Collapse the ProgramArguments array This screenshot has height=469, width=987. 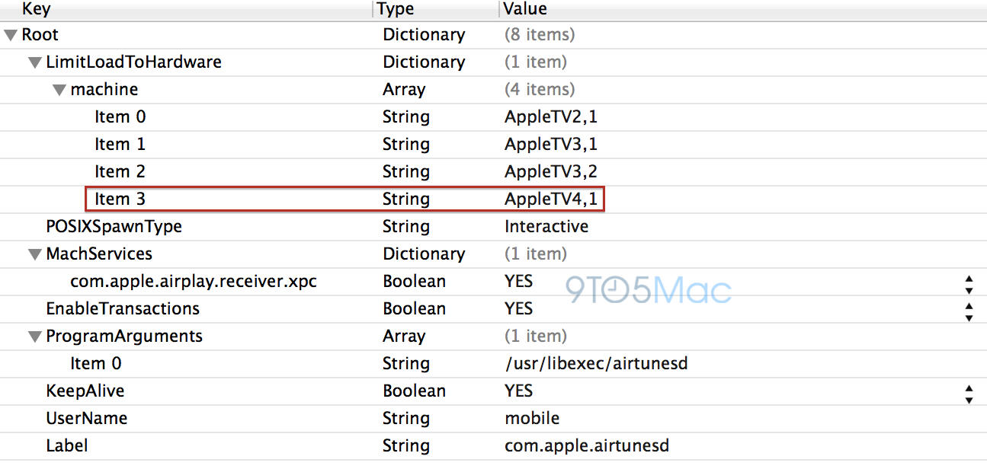[x=35, y=337]
